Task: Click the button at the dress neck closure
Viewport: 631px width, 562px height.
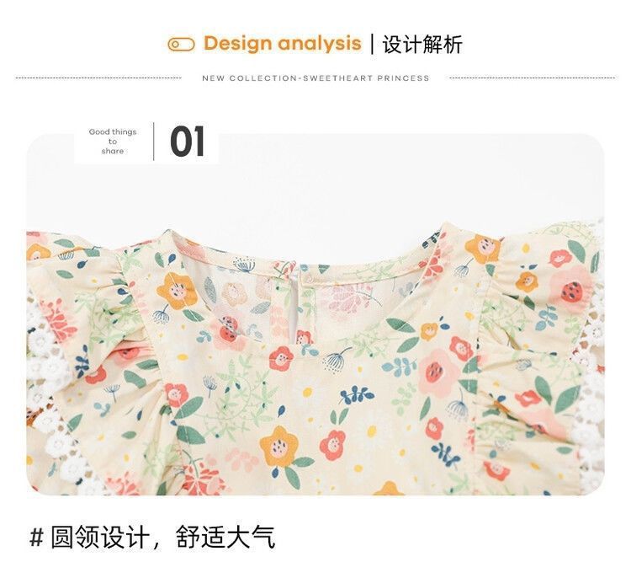Action: (308, 278)
